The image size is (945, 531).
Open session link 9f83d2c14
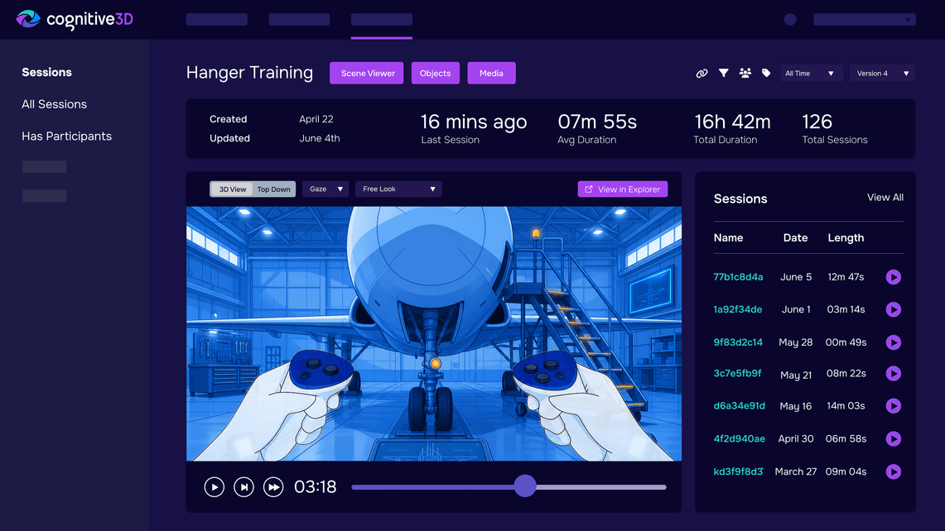pos(738,342)
